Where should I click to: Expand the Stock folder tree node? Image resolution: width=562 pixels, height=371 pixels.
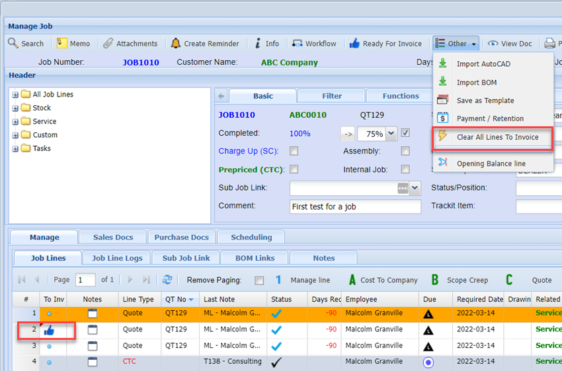click(15, 108)
